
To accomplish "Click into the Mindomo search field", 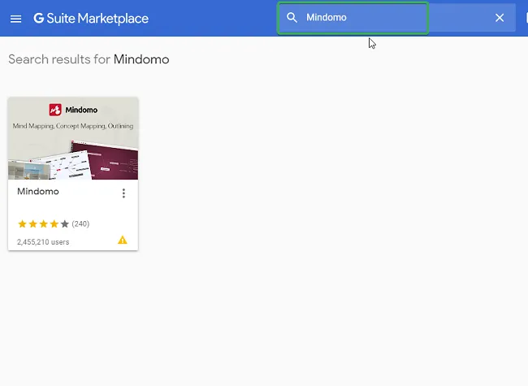I will click(396, 18).
